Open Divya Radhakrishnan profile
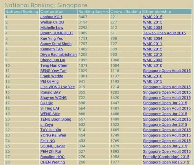 click(x=58, y=55)
